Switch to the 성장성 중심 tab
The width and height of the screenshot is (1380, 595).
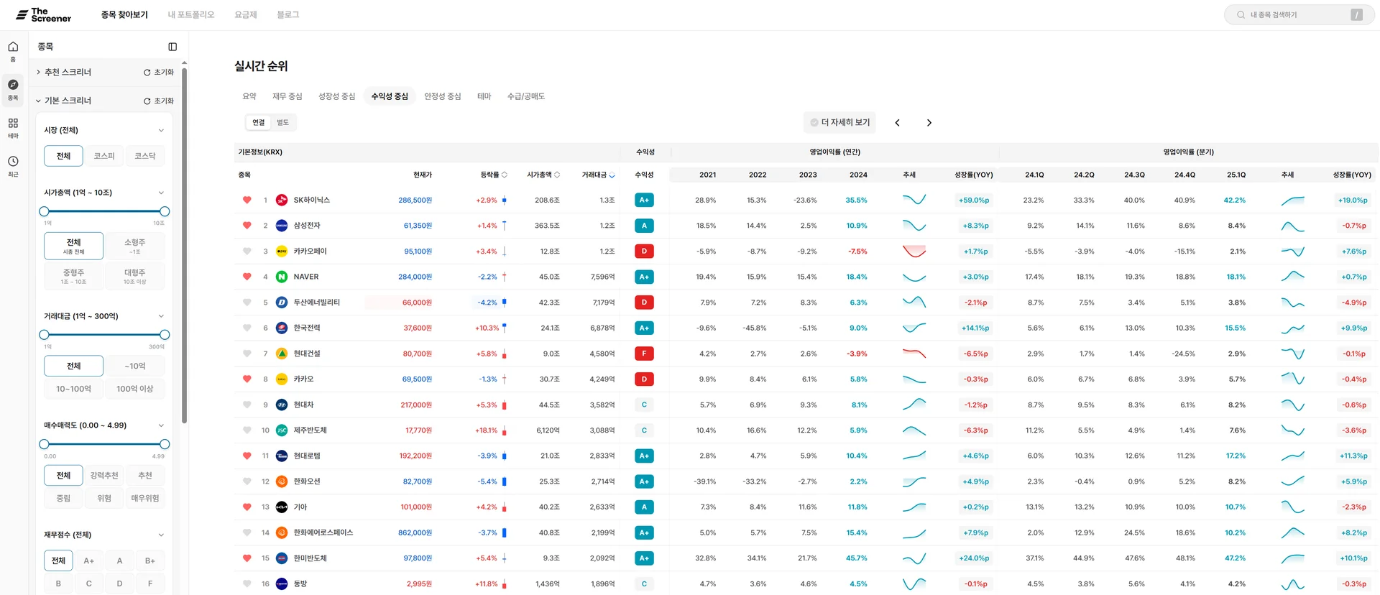336,96
